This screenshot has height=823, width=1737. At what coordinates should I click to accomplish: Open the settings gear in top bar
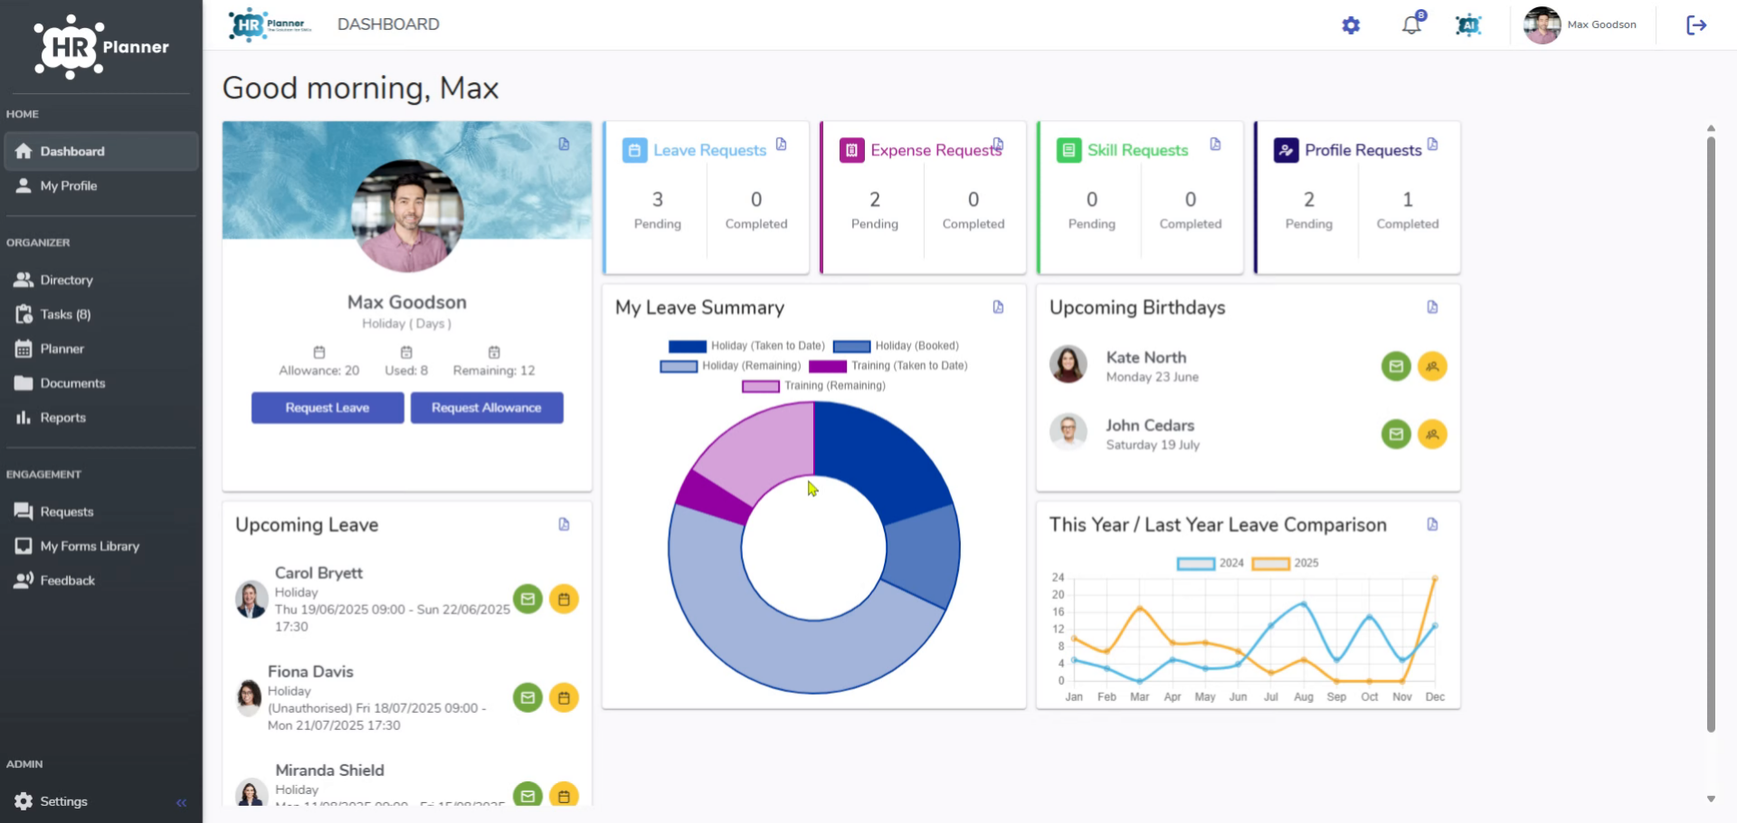click(1351, 25)
